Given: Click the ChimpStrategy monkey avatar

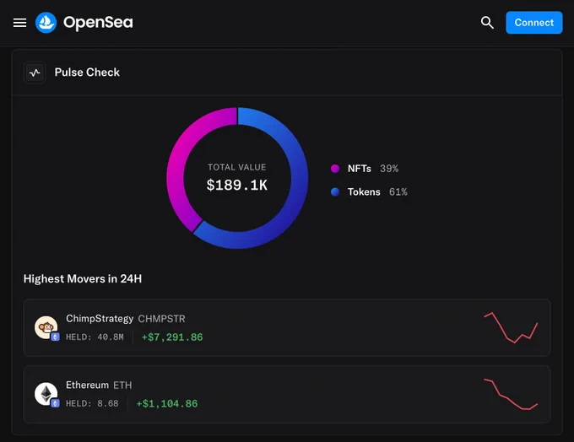Looking at the screenshot, I should coord(45,326).
